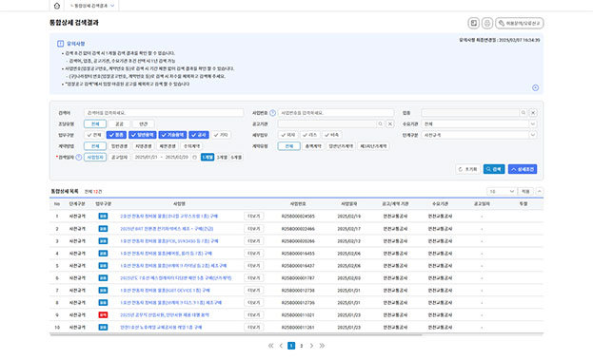The image size is (593, 360).
Task: Click the blue 검색 search button
Action: (494, 169)
